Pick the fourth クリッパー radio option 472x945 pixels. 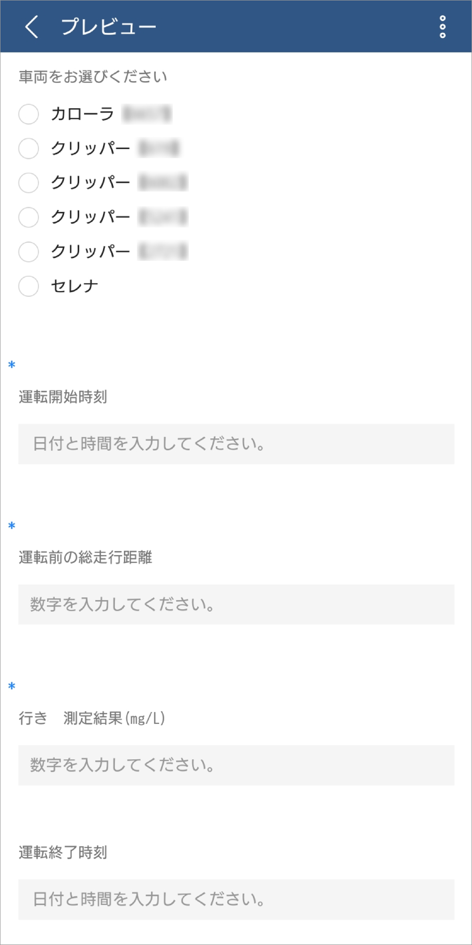[29, 251]
